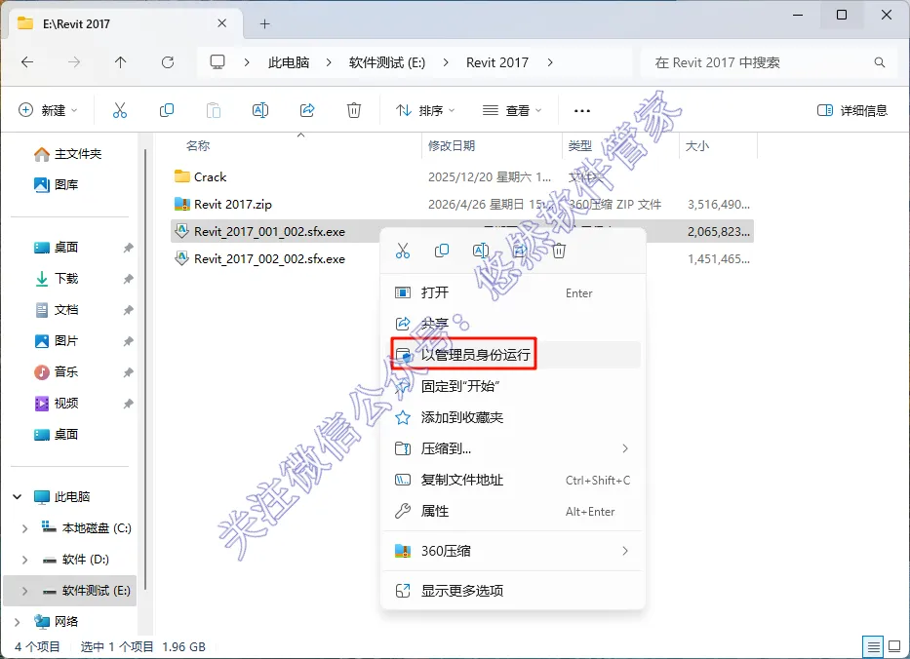The width and height of the screenshot is (910, 659).
Task: Switch to the details view icon in the status bar
Action: click(x=872, y=646)
